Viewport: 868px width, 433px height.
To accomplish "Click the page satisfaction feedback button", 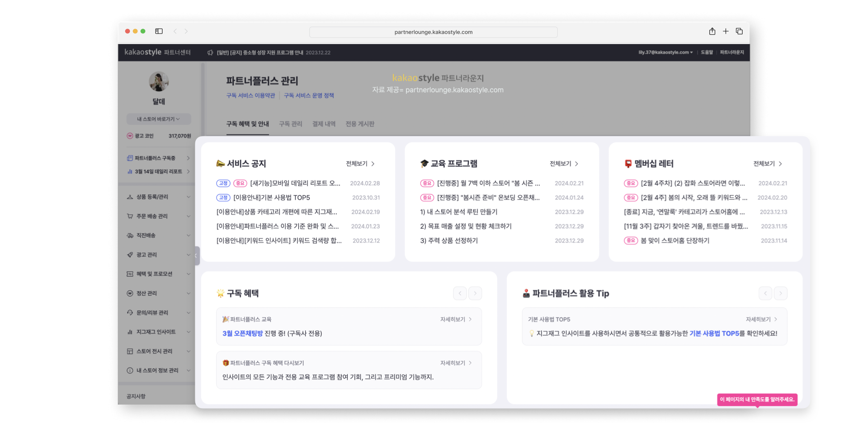I will 757,400.
